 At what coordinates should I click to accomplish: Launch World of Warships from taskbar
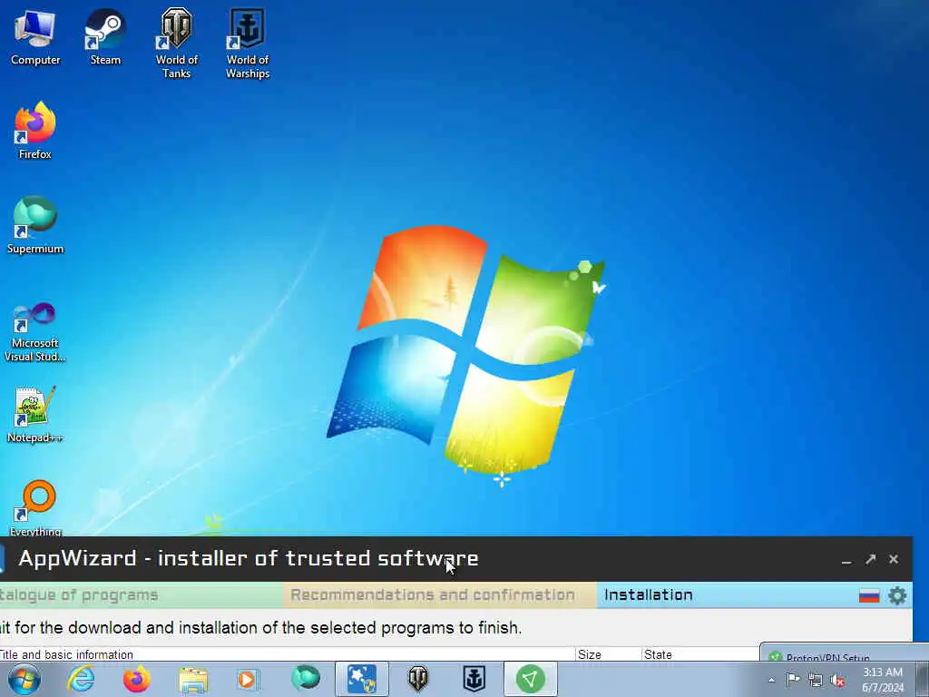[x=474, y=679]
